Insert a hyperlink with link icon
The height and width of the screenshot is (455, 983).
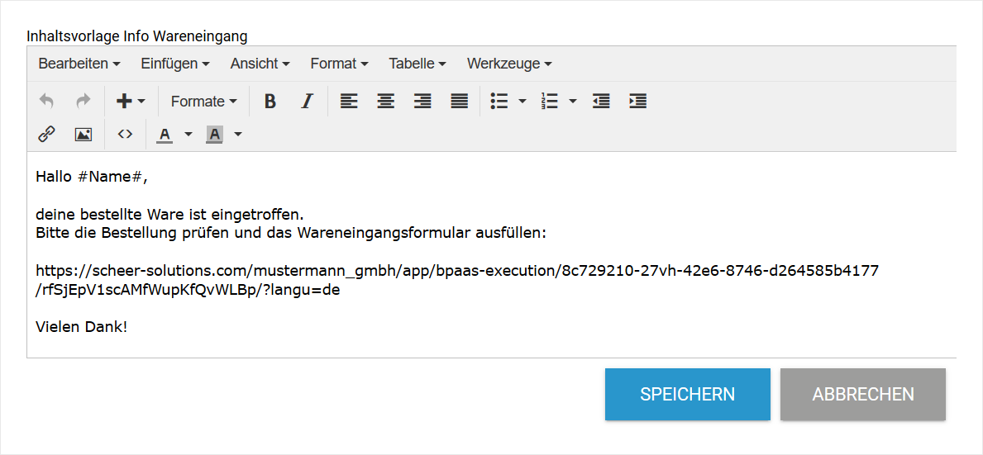pyautogui.click(x=47, y=134)
